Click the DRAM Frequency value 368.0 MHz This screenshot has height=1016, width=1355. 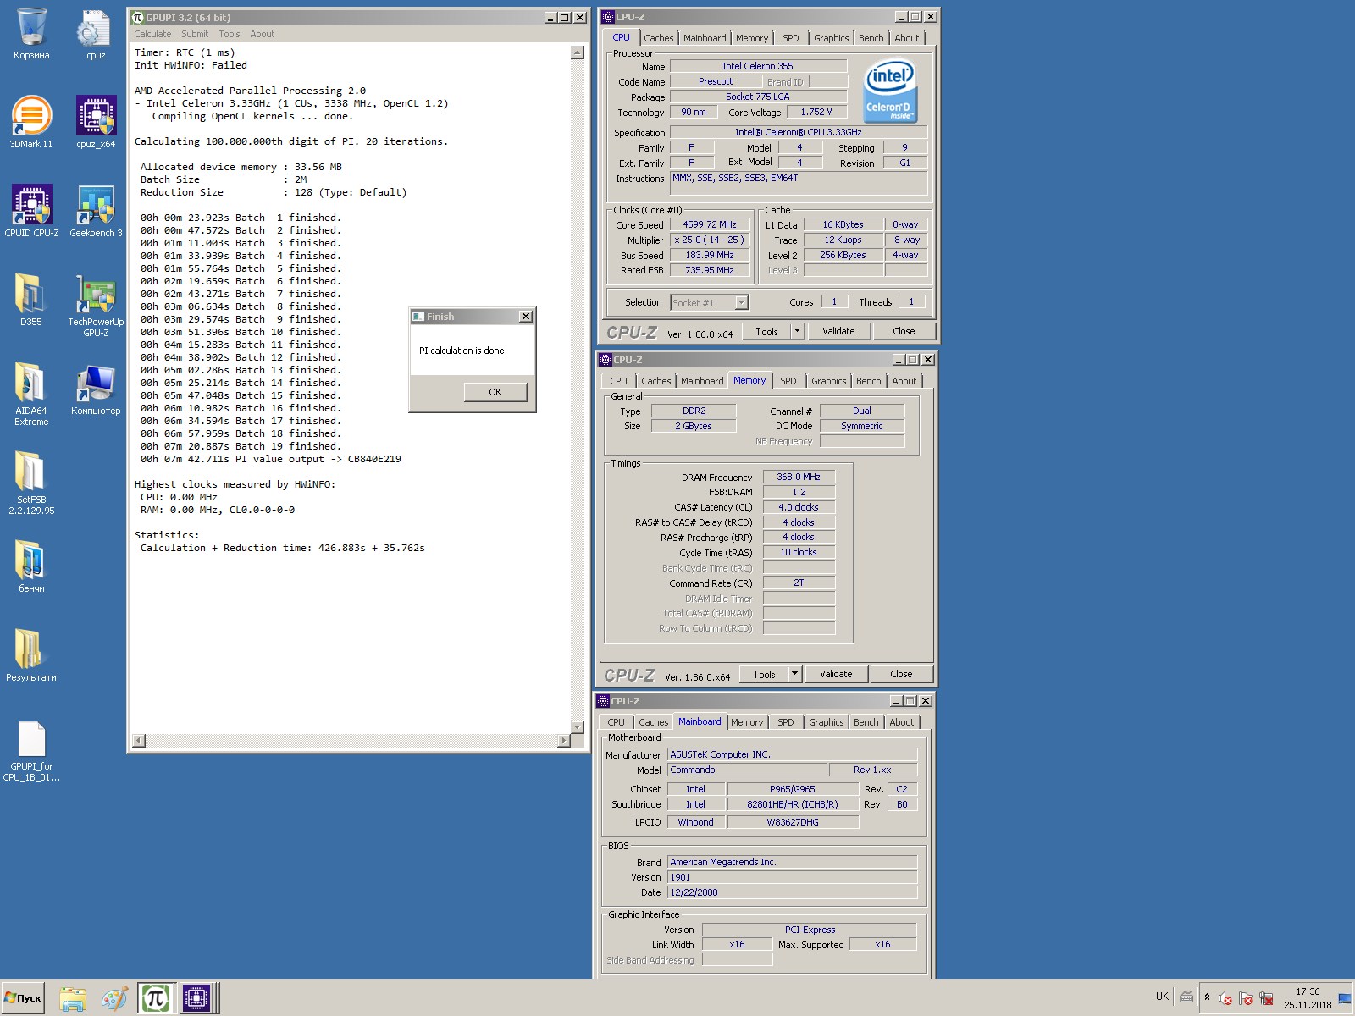click(x=799, y=477)
